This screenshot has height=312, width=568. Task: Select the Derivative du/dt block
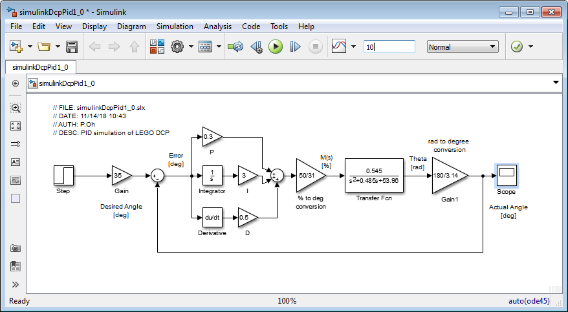click(212, 218)
